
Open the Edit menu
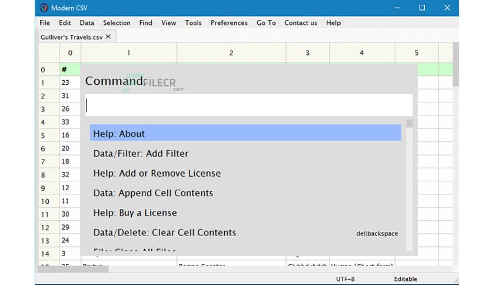point(65,23)
